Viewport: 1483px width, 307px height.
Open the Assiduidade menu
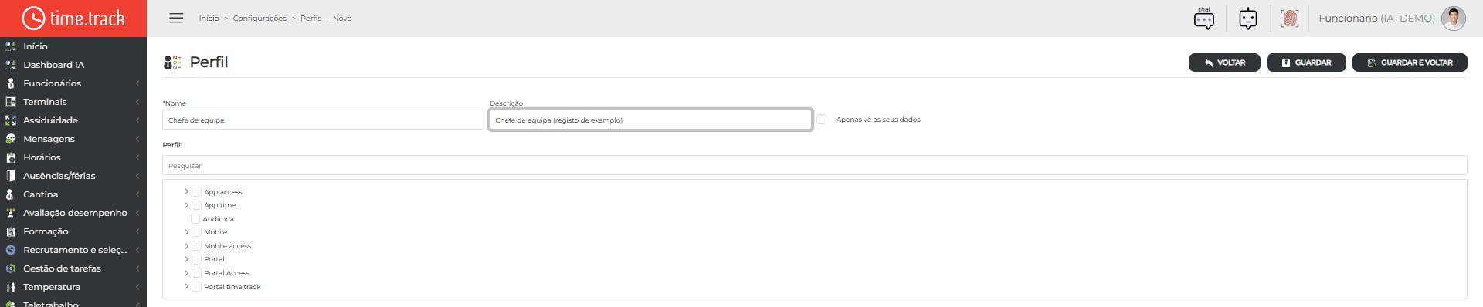click(x=73, y=120)
